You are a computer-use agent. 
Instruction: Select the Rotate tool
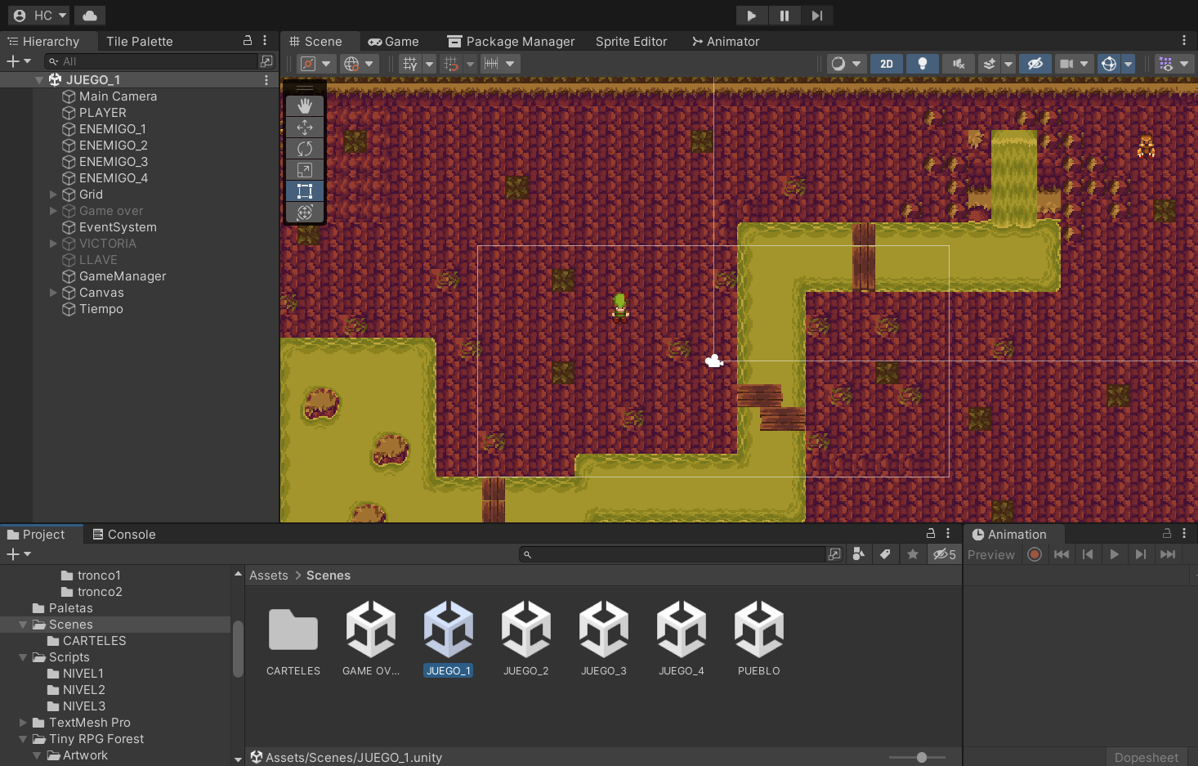(x=305, y=148)
